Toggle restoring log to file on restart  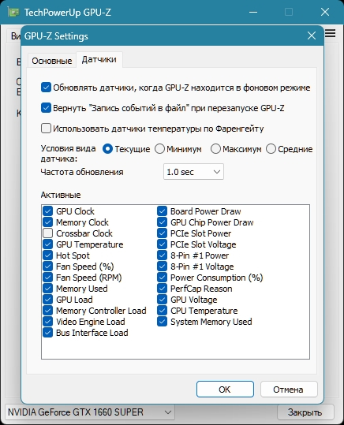pos(46,108)
